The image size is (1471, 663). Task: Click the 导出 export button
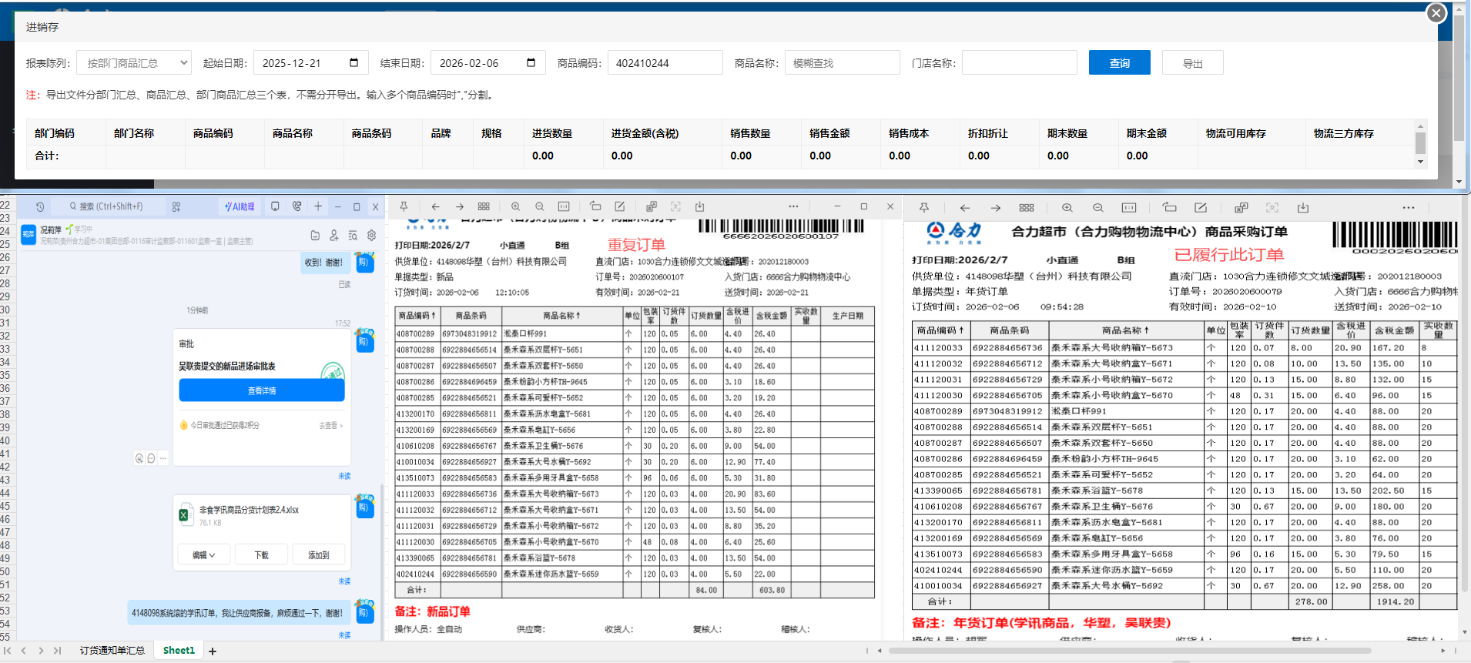(1192, 63)
